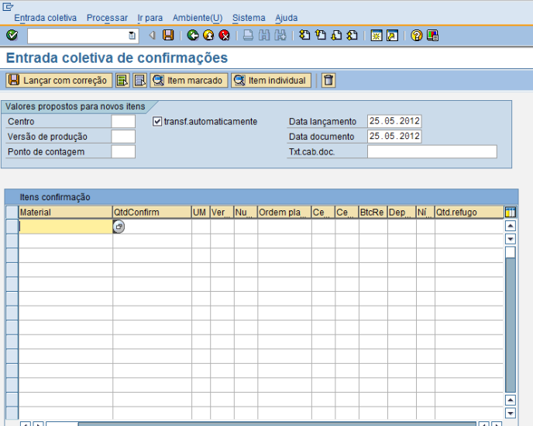Open the Processar menu
The image size is (533, 426).
point(107,18)
